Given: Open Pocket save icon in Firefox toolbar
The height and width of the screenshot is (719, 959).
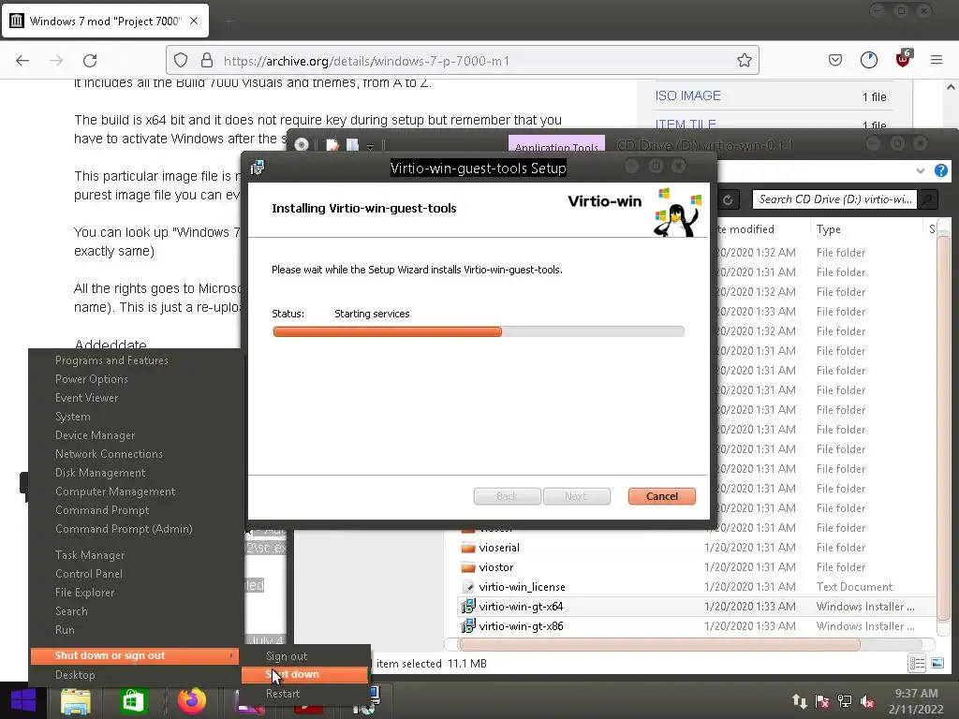Looking at the screenshot, I should tap(834, 60).
